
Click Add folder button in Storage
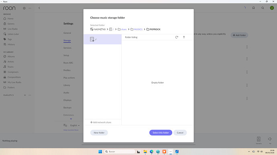tap(239, 35)
